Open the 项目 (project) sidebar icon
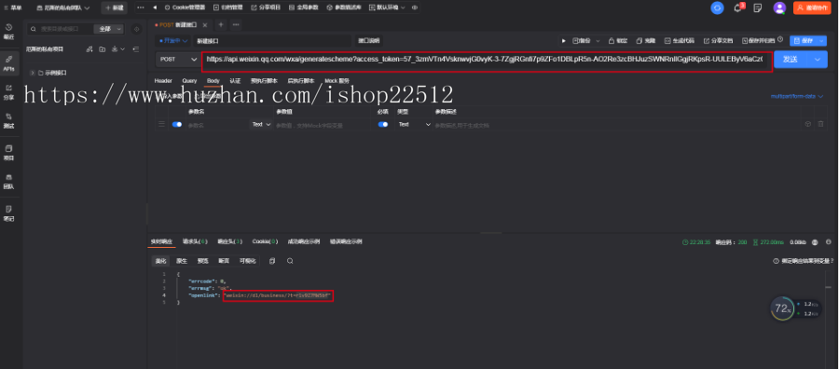The height and width of the screenshot is (369, 839). tap(8, 153)
